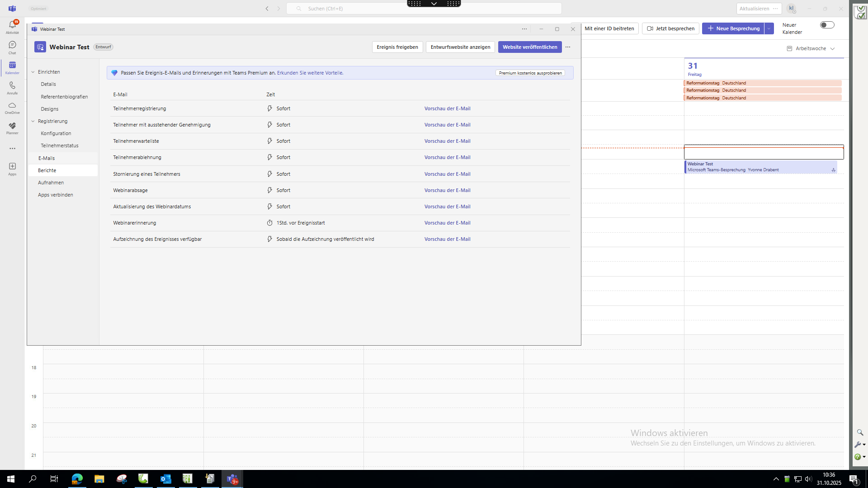Click Website veröffentlichen button
Viewport: 868px width, 488px height.
pos(529,47)
